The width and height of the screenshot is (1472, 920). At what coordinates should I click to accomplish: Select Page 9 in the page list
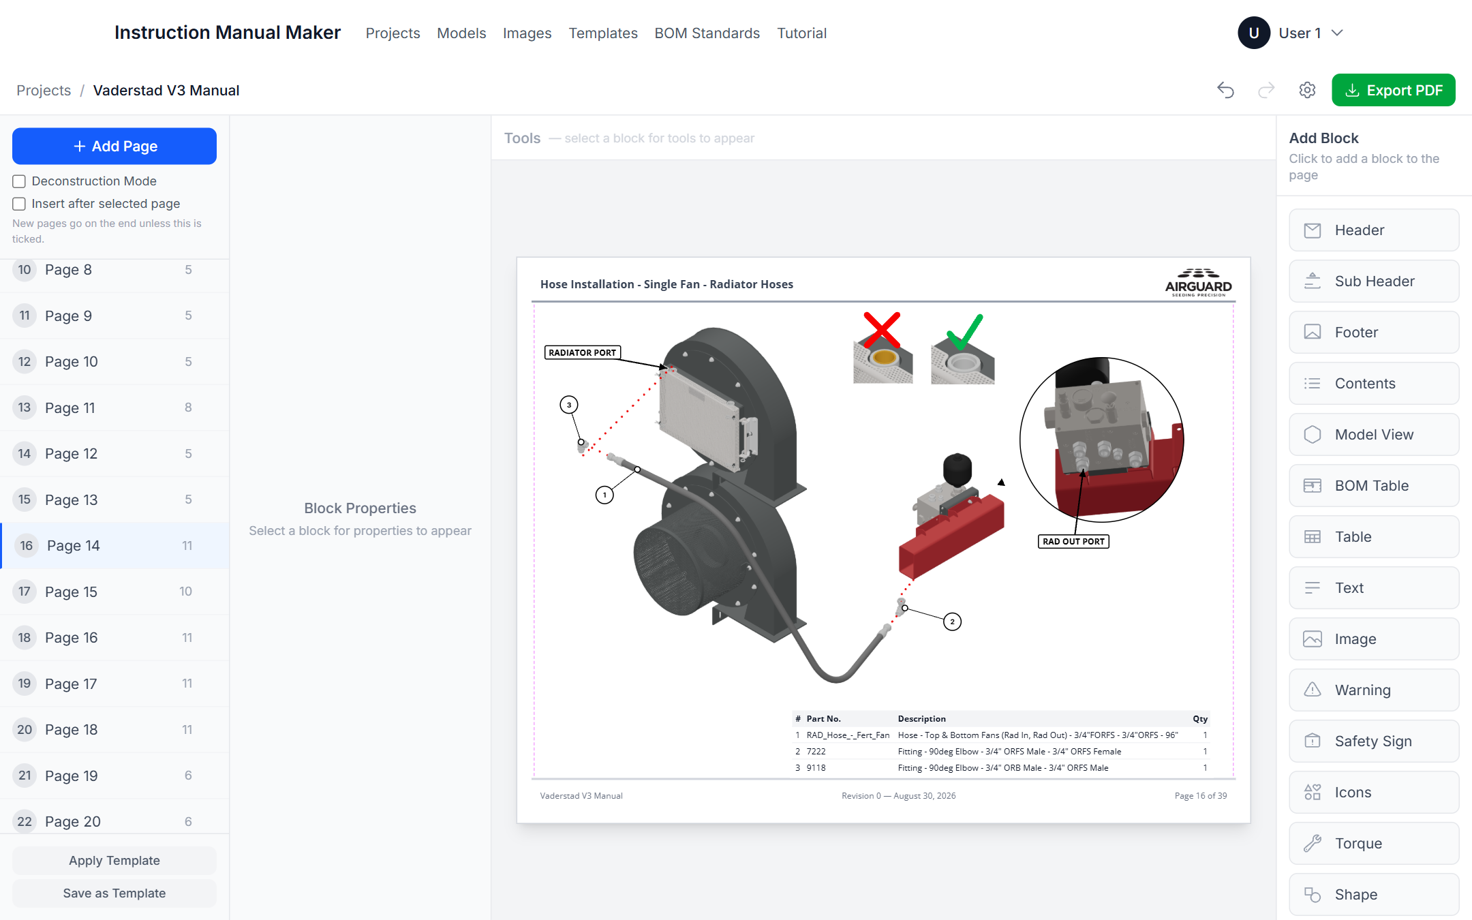(x=114, y=316)
